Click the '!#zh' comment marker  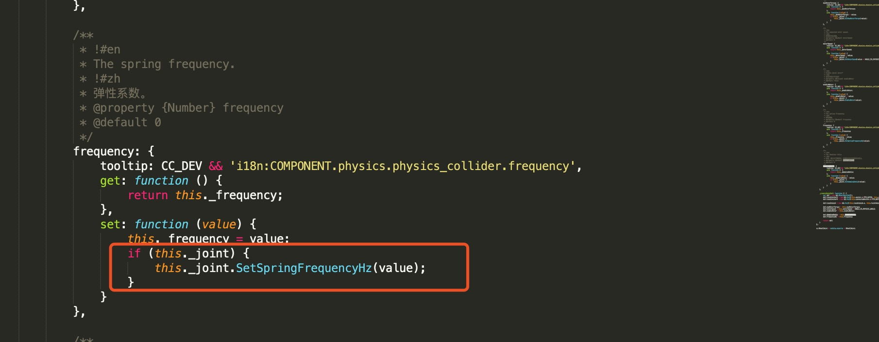pos(107,79)
